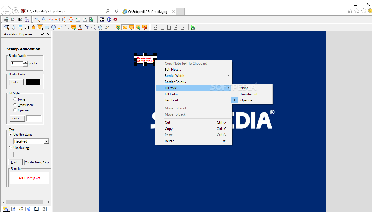This screenshot has width=375, height=215.
Task: Click the Print icon in the toolbar
Action: point(6,19)
